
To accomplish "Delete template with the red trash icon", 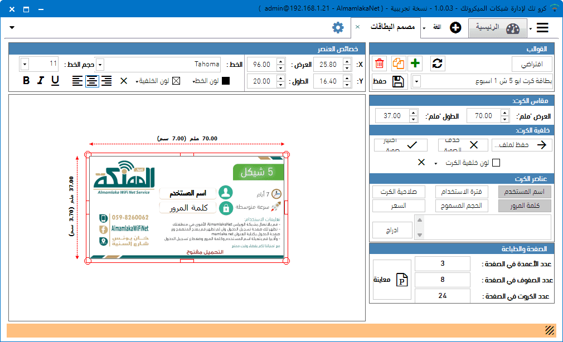I will click(x=379, y=64).
